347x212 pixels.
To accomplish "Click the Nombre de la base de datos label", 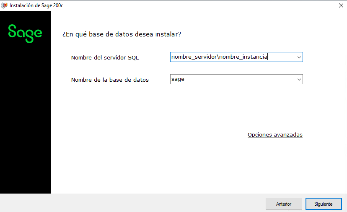I will [x=110, y=80].
